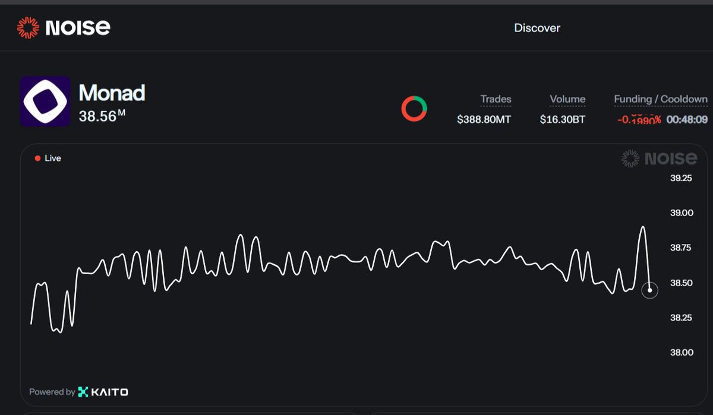Click the $16.30BT volume value
This screenshot has height=415, width=713.
click(563, 119)
